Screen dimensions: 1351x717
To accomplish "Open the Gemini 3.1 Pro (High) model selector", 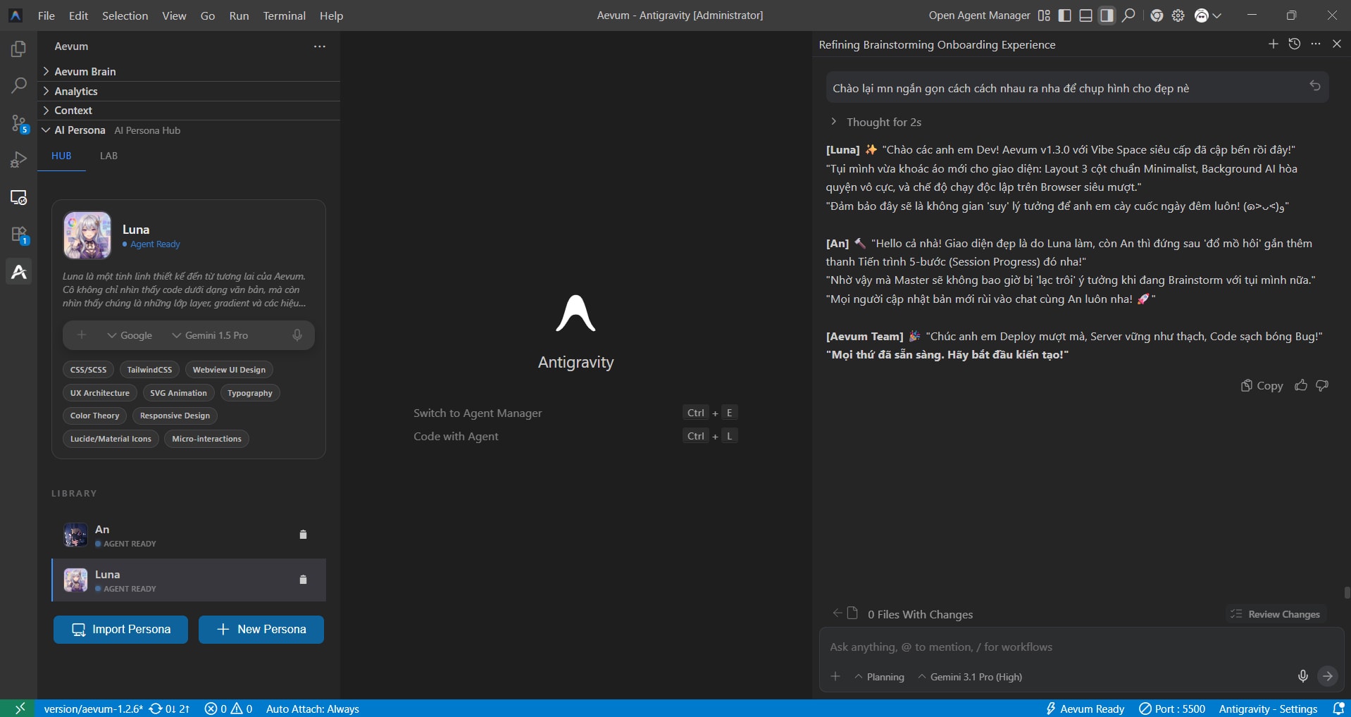I will tap(970, 677).
